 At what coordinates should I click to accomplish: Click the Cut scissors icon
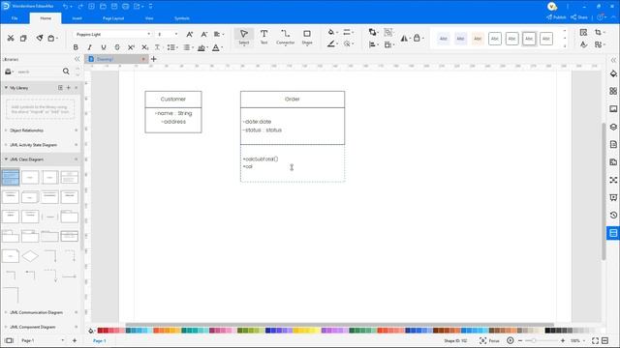[11, 38]
